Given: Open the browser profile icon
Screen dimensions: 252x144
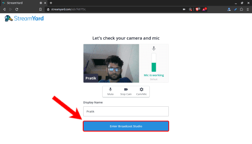Looking at the screenshot, I should pyautogui.click(x=229, y=9).
